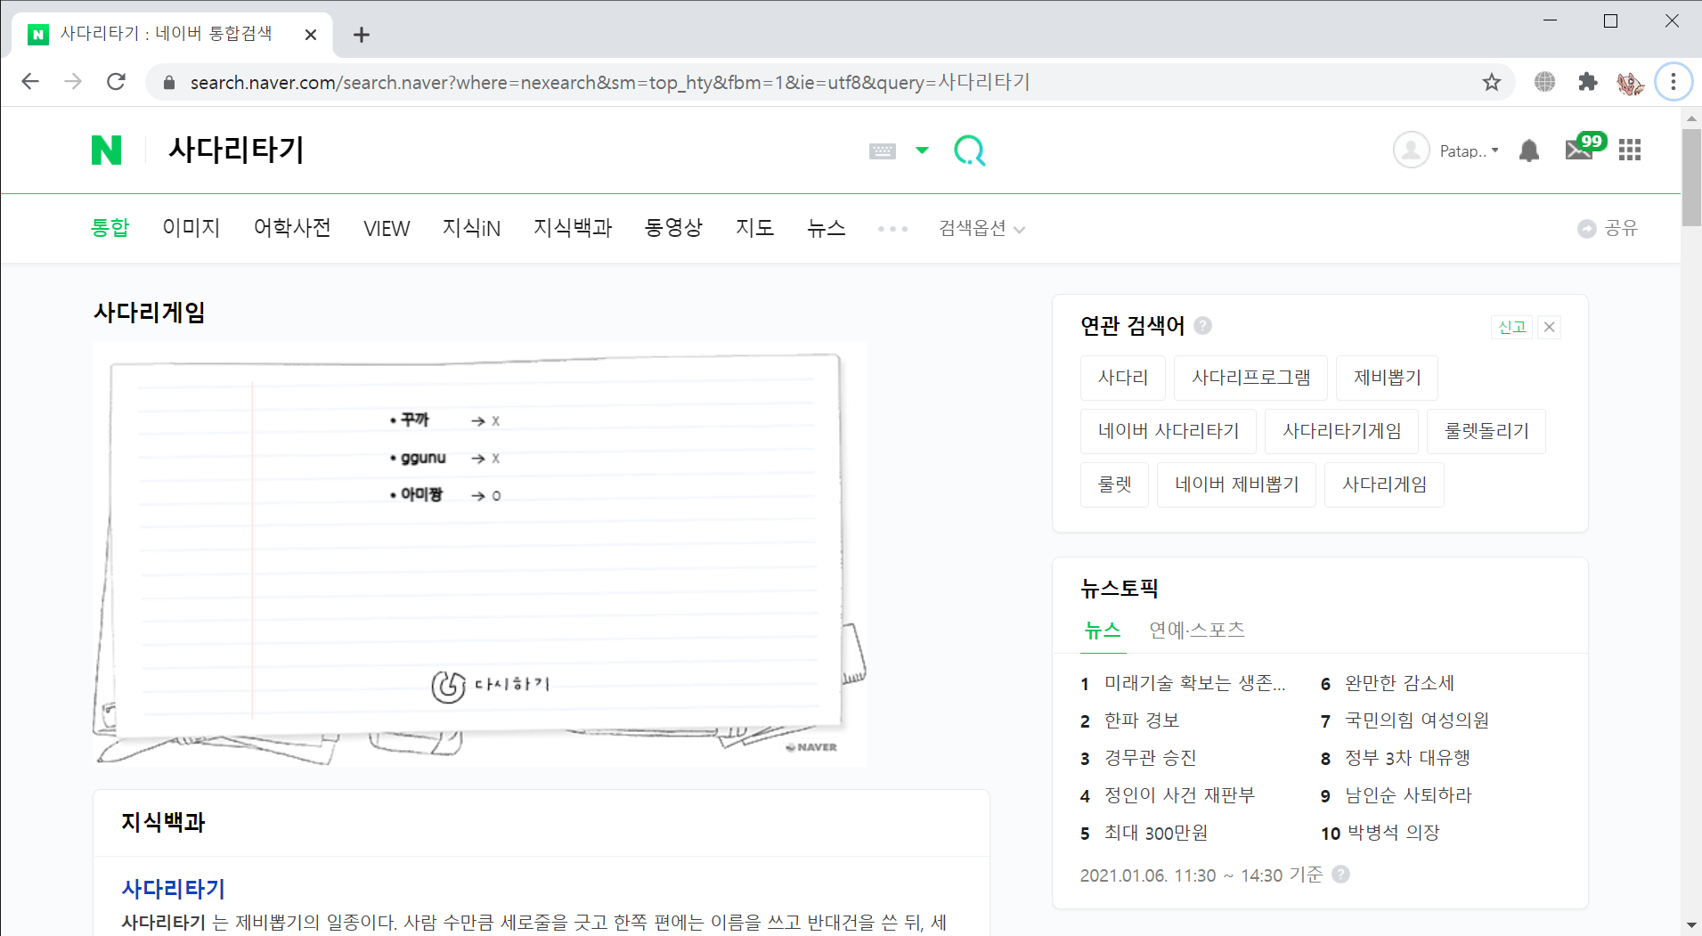Click related search 룰렛
Viewport: 1702px width, 936px height.
[1114, 484]
